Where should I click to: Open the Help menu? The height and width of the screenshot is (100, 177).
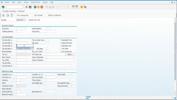(52, 2)
